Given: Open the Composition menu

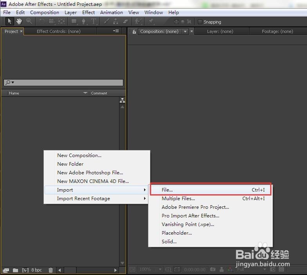Looking at the screenshot, I should coord(45,13).
